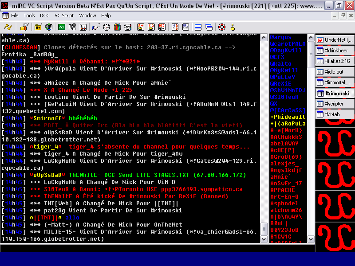
Task: Select @argus in the nick list
Action: coord(281,37)
